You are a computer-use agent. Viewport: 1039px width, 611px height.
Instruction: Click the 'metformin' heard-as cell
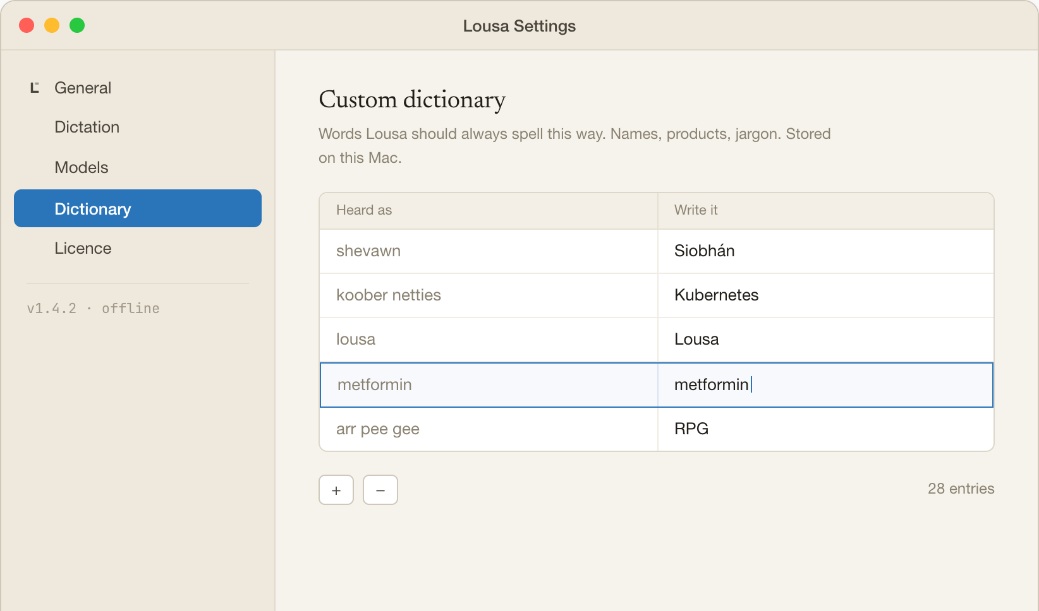pyautogui.click(x=489, y=385)
